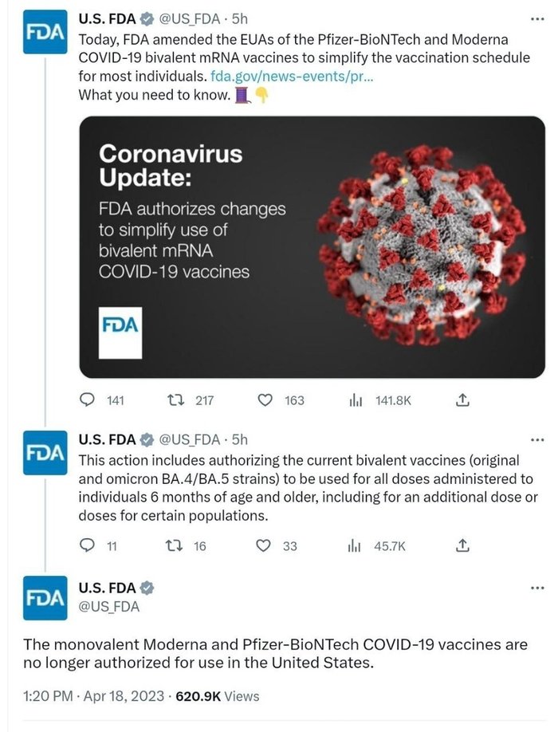Open U.S. FDA name on second tweet
Screen dimensions: 558x732
pyautogui.click(x=108, y=439)
